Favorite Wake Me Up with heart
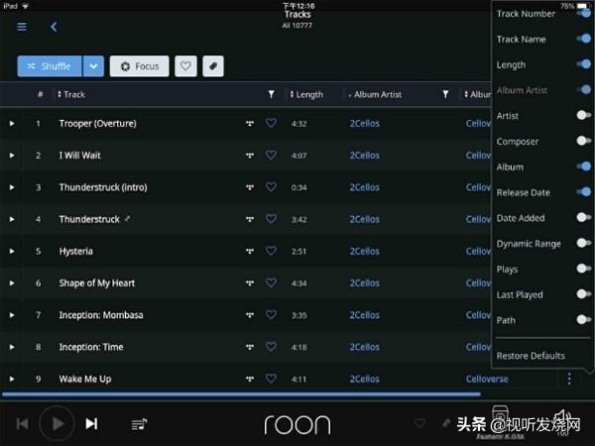The height and width of the screenshot is (446, 595). 271,379
